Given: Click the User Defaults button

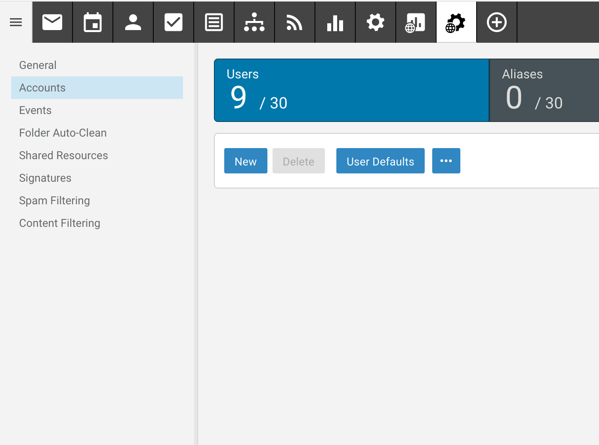Looking at the screenshot, I should [x=380, y=161].
